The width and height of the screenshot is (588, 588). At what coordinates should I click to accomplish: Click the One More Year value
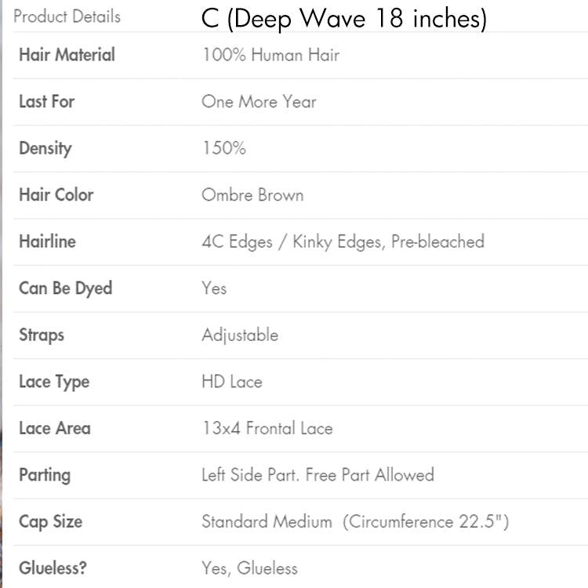[259, 101]
